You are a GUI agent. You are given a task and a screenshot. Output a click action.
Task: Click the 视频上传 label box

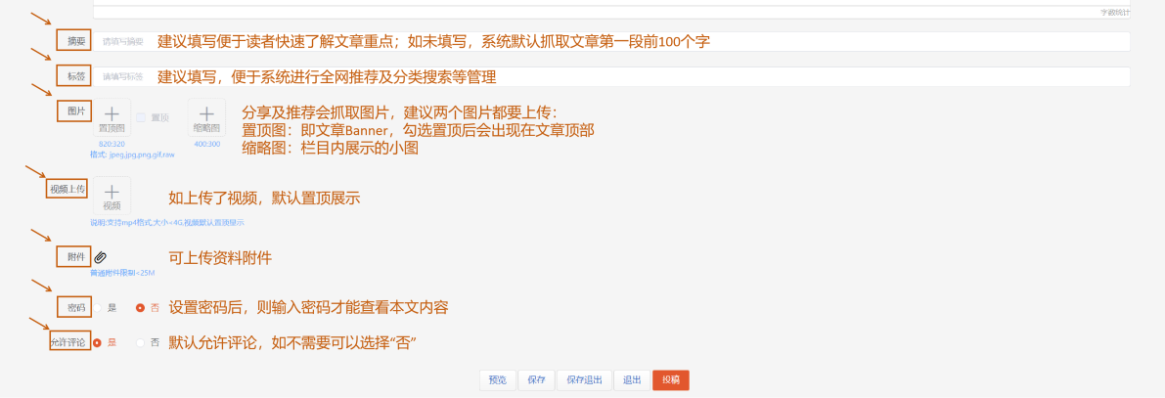[67, 190]
